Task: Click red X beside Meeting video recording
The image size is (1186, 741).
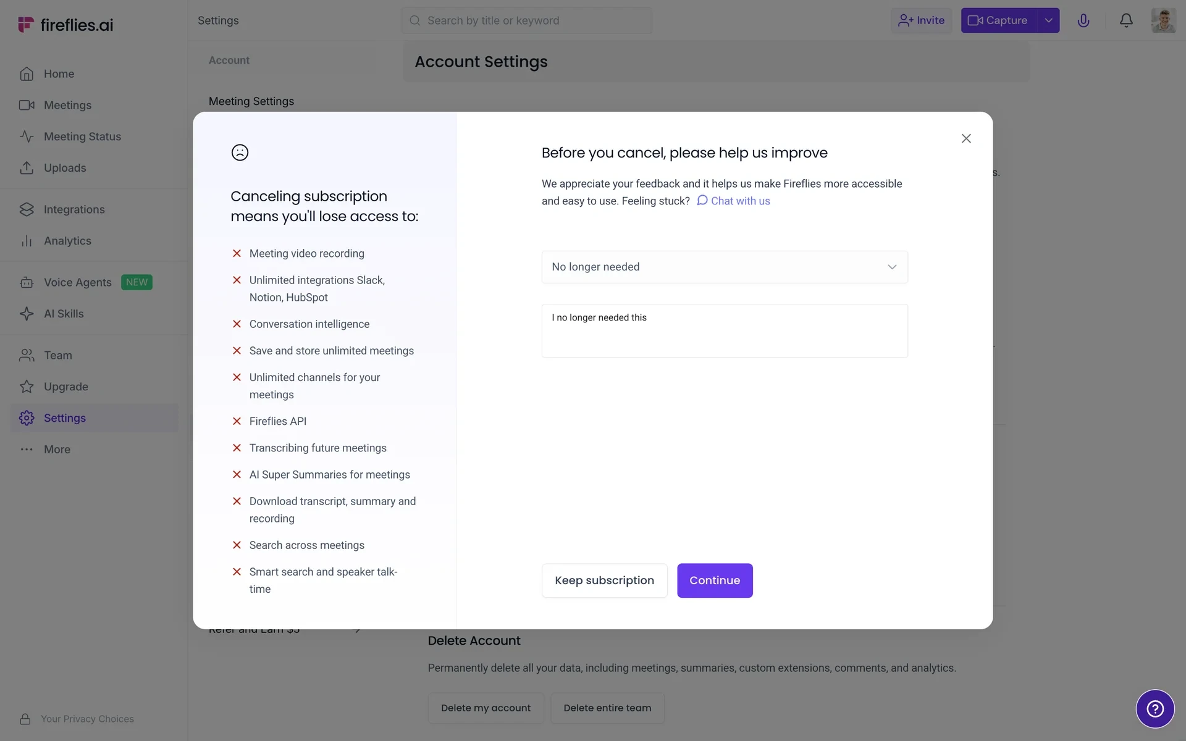Action: click(x=237, y=253)
